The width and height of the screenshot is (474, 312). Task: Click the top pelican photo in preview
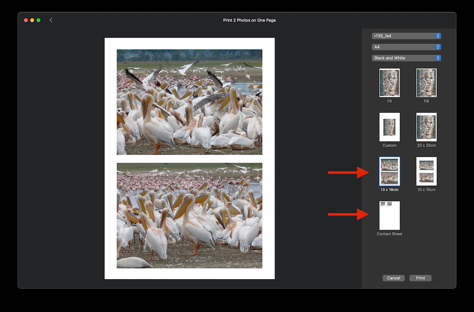tap(190, 102)
